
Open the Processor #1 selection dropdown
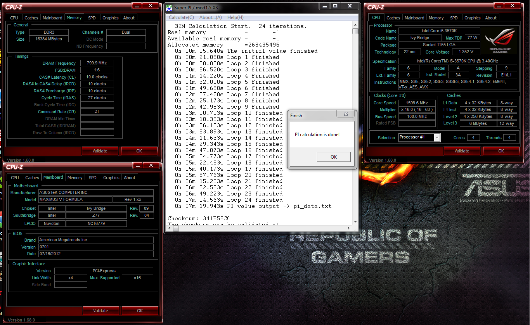pyautogui.click(x=437, y=137)
